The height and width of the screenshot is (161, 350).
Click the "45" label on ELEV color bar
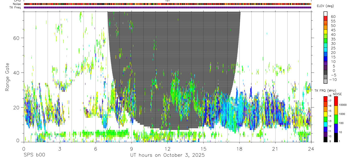[333, 30]
